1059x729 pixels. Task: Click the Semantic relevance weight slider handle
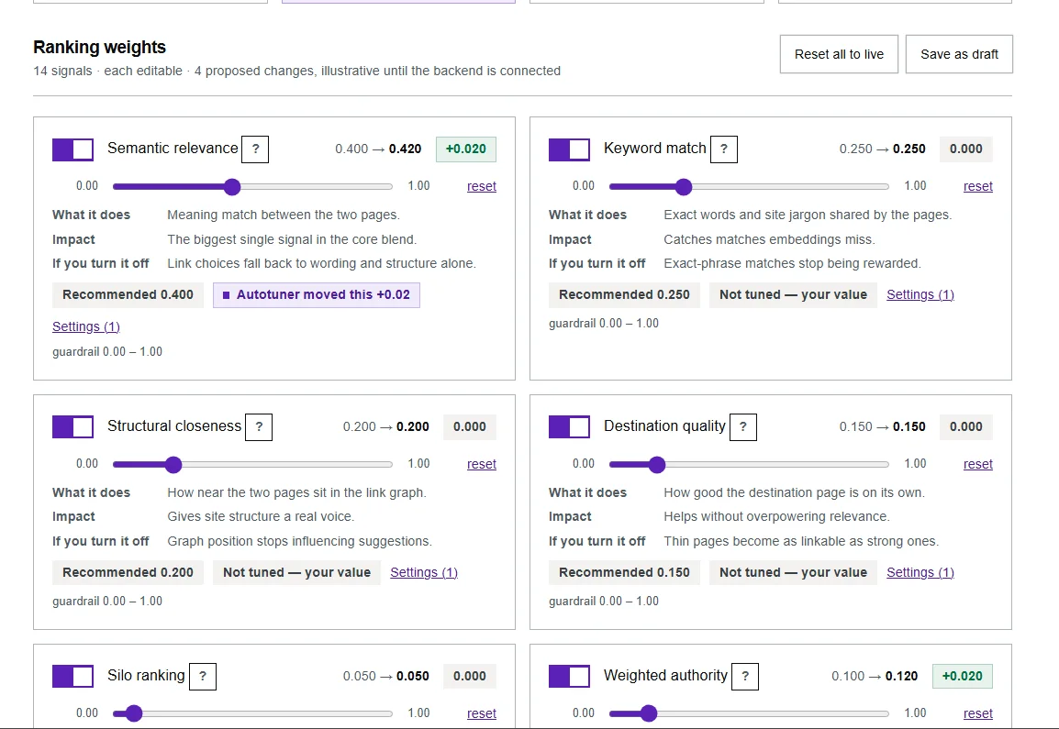click(232, 187)
